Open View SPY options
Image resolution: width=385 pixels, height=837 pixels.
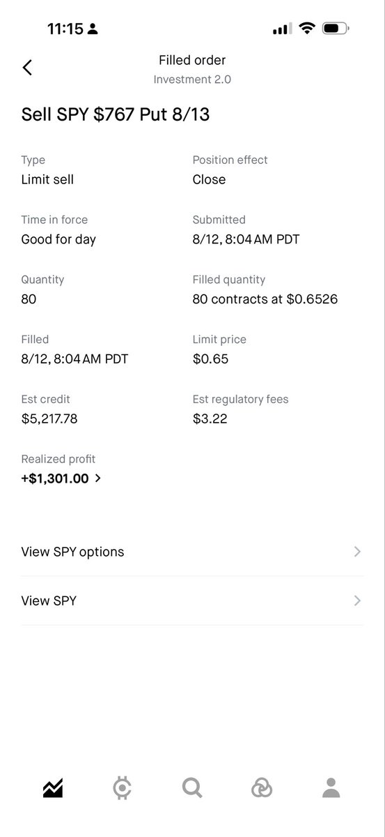192,552
